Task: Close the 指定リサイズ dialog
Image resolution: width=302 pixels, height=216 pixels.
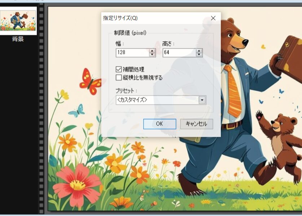Action: tap(213, 18)
